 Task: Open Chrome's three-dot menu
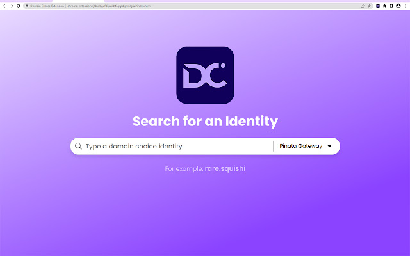(406, 6)
